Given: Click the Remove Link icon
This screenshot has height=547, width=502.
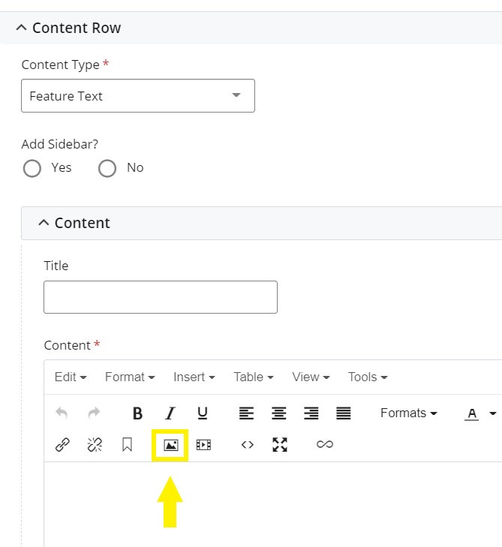Looking at the screenshot, I should coord(95,445).
